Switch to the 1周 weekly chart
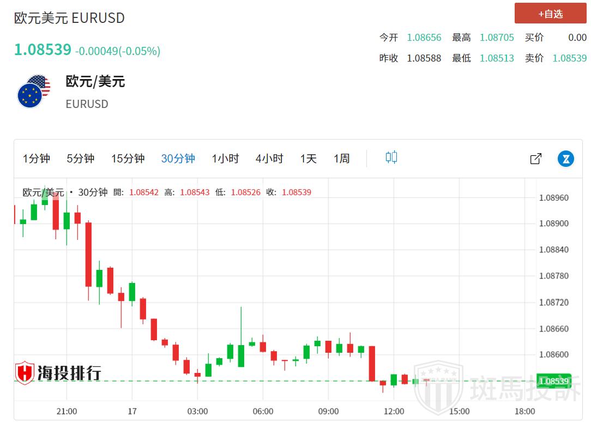Screen dimensions: 591x422 pyautogui.click(x=342, y=159)
